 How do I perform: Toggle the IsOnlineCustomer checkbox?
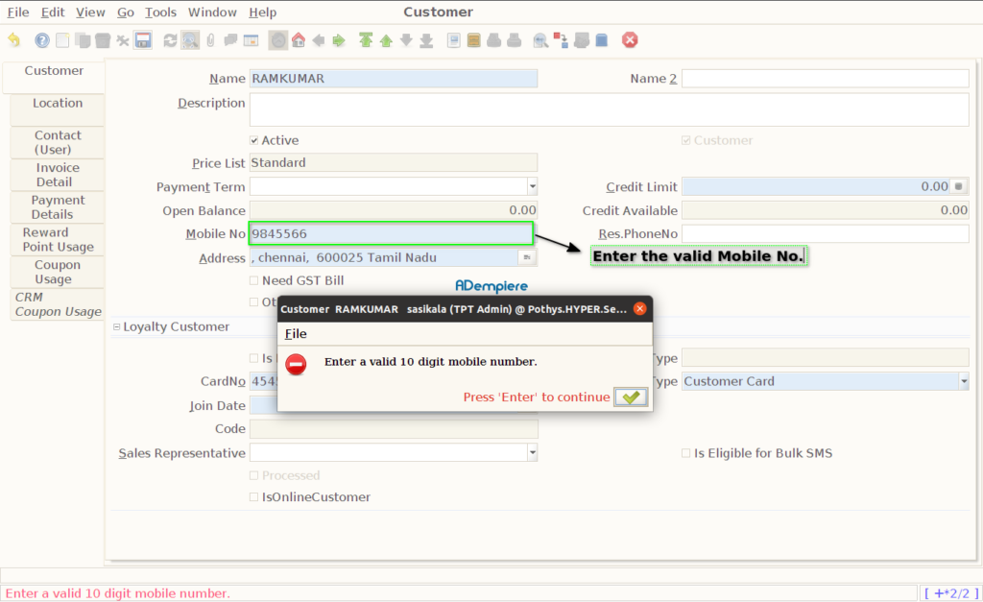click(253, 496)
